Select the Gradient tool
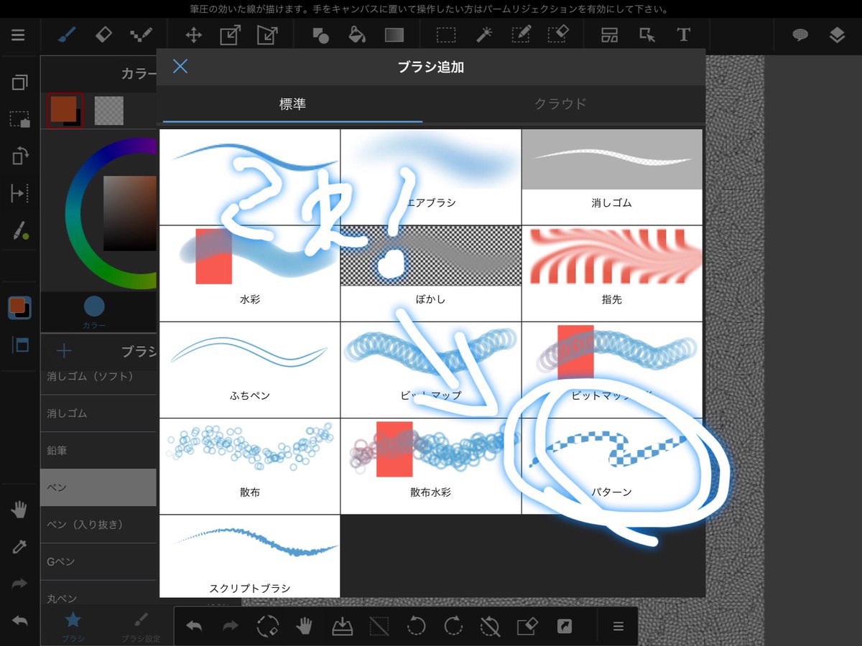 394,34
